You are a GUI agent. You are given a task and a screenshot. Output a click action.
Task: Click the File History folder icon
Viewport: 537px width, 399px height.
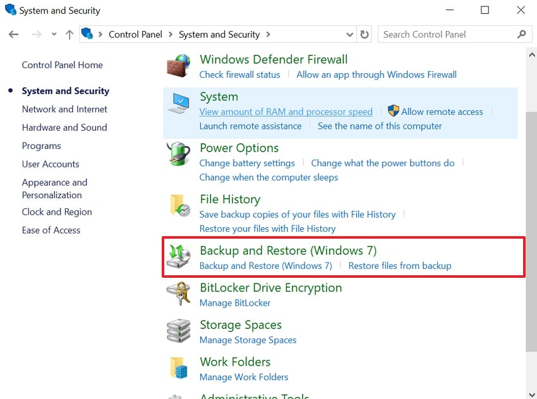point(180,206)
